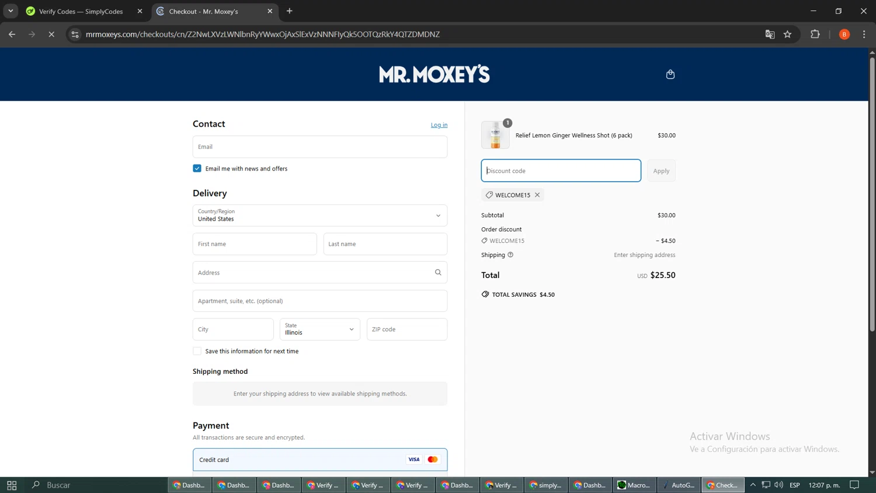Open the browser extensions puzzle icon
The width and height of the screenshot is (876, 493).
tap(815, 34)
